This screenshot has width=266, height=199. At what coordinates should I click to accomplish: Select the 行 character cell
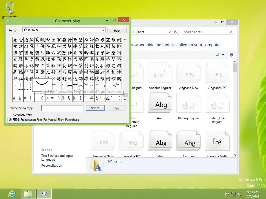click(x=26, y=72)
